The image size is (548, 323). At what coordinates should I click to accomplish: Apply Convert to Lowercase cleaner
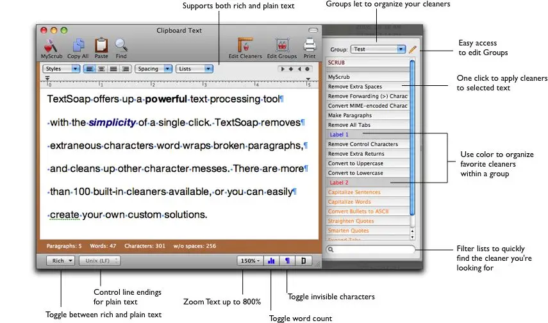(368, 173)
